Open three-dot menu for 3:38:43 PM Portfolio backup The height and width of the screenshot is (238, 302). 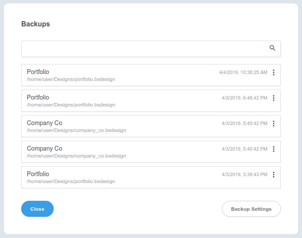(x=273, y=175)
